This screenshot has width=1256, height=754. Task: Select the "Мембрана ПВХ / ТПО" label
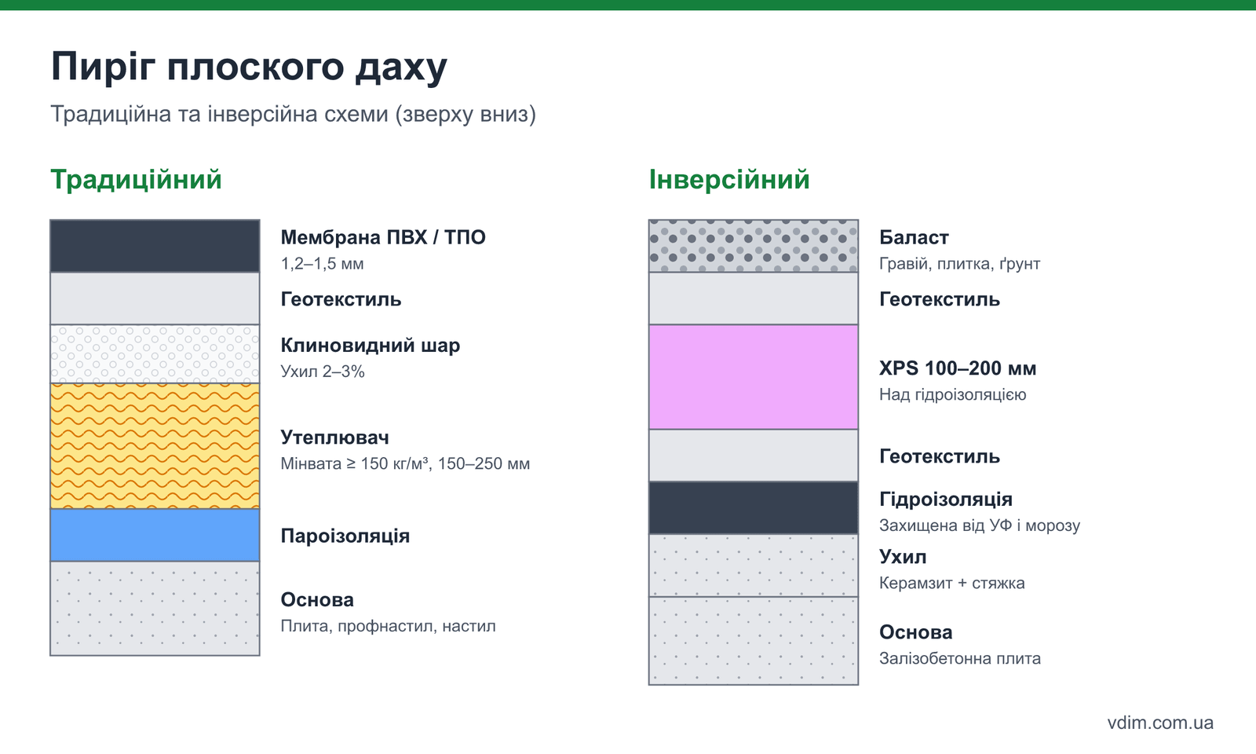(383, 237)
